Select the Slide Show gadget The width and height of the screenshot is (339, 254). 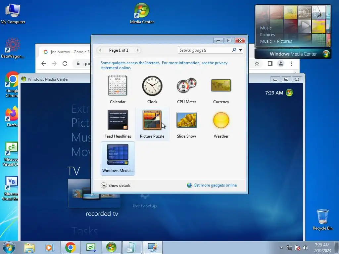pyautogui.click(x=186, y=124)
